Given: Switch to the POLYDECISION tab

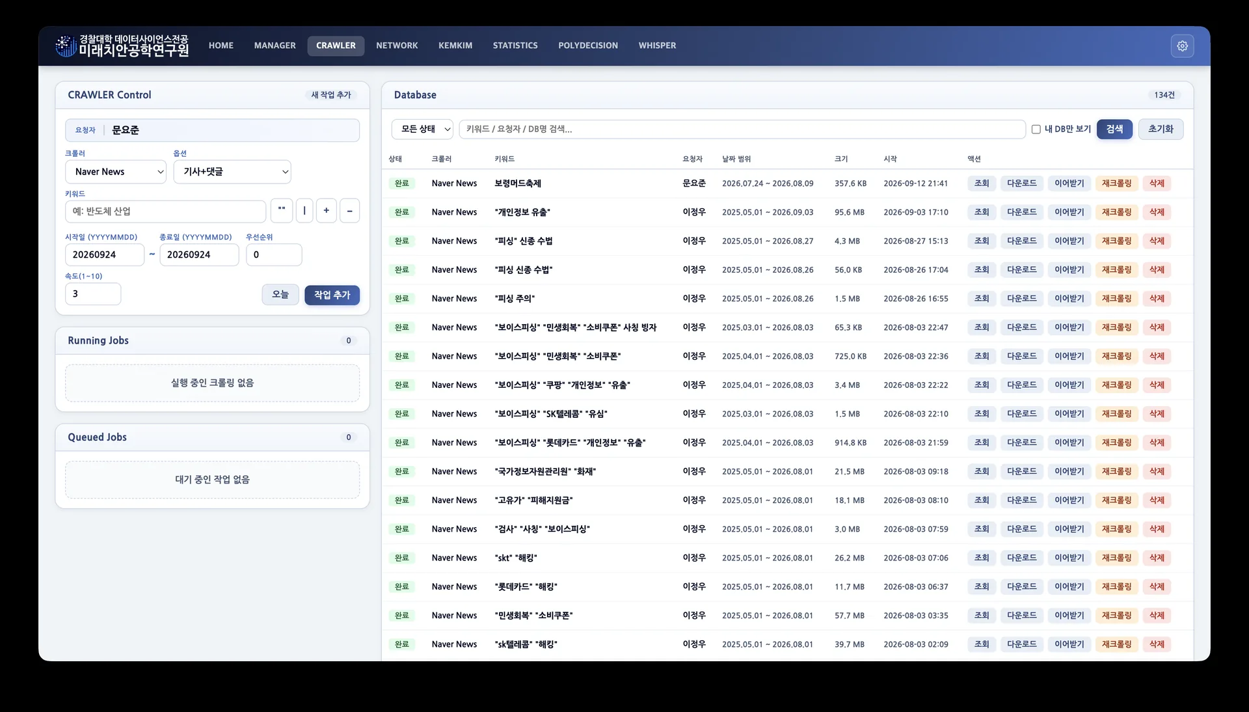Looking at the screenshot, I should click(x=588, y=46).
